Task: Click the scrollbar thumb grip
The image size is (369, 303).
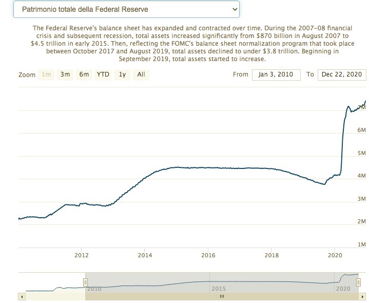Action: 222,296
